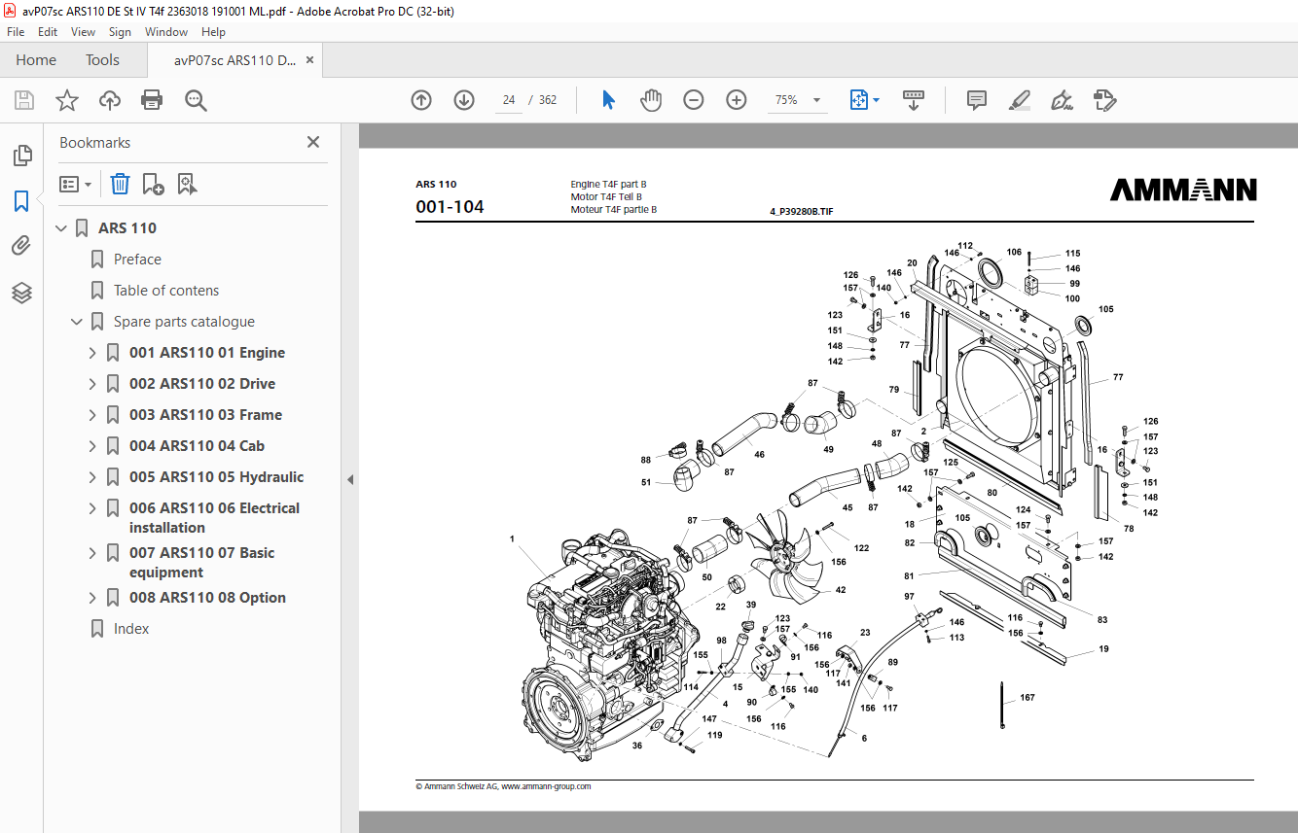Select the arrow selection tool
1298x833 pixels.
click(x=609, y=100)
